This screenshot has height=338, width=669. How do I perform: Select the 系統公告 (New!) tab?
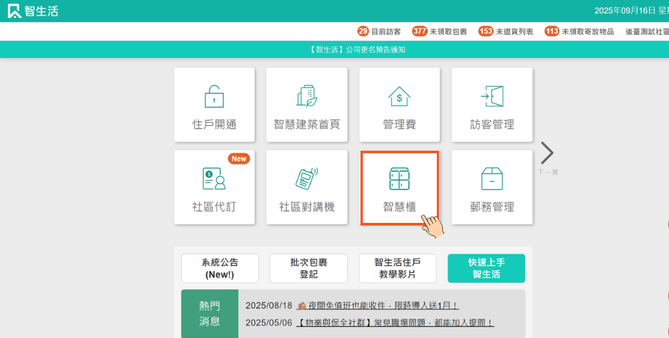click(x=220, y=268)
